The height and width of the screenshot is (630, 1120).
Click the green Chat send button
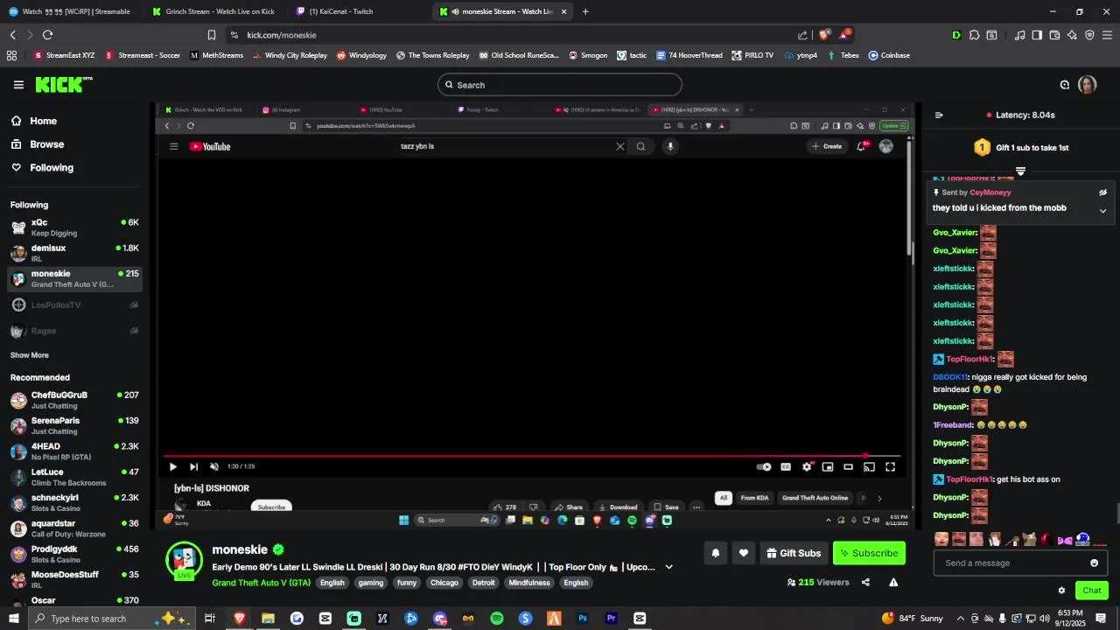1092,591
